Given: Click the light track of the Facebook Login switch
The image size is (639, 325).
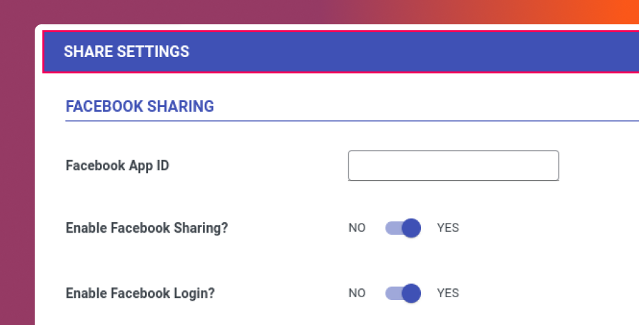Looking at the screenshot, I should [x=392, y=293].
